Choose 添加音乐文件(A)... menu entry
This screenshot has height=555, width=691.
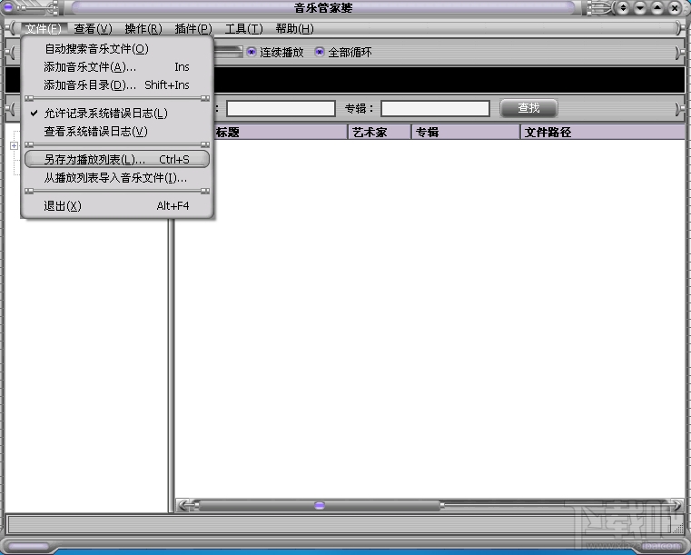pyautogui.click(x=117, y=67)
